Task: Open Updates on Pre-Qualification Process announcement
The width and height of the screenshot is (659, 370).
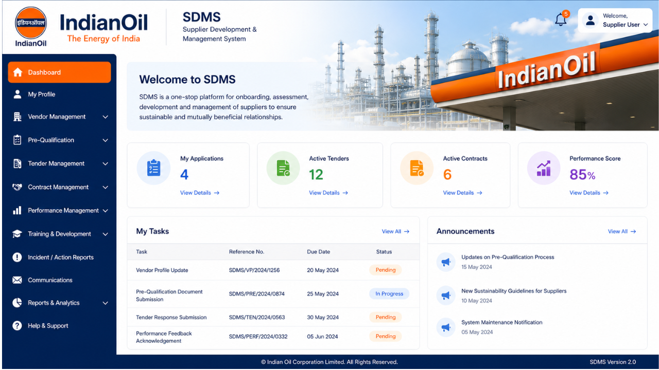Action: [508, 257]
